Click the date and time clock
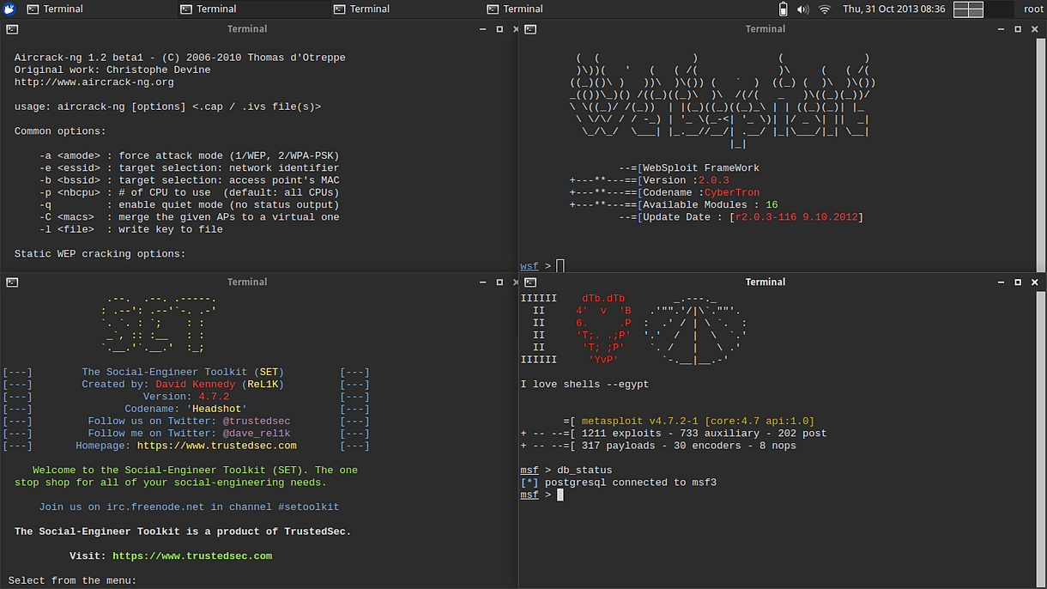This screenshot has height=589, width=1047. [893, 9]
